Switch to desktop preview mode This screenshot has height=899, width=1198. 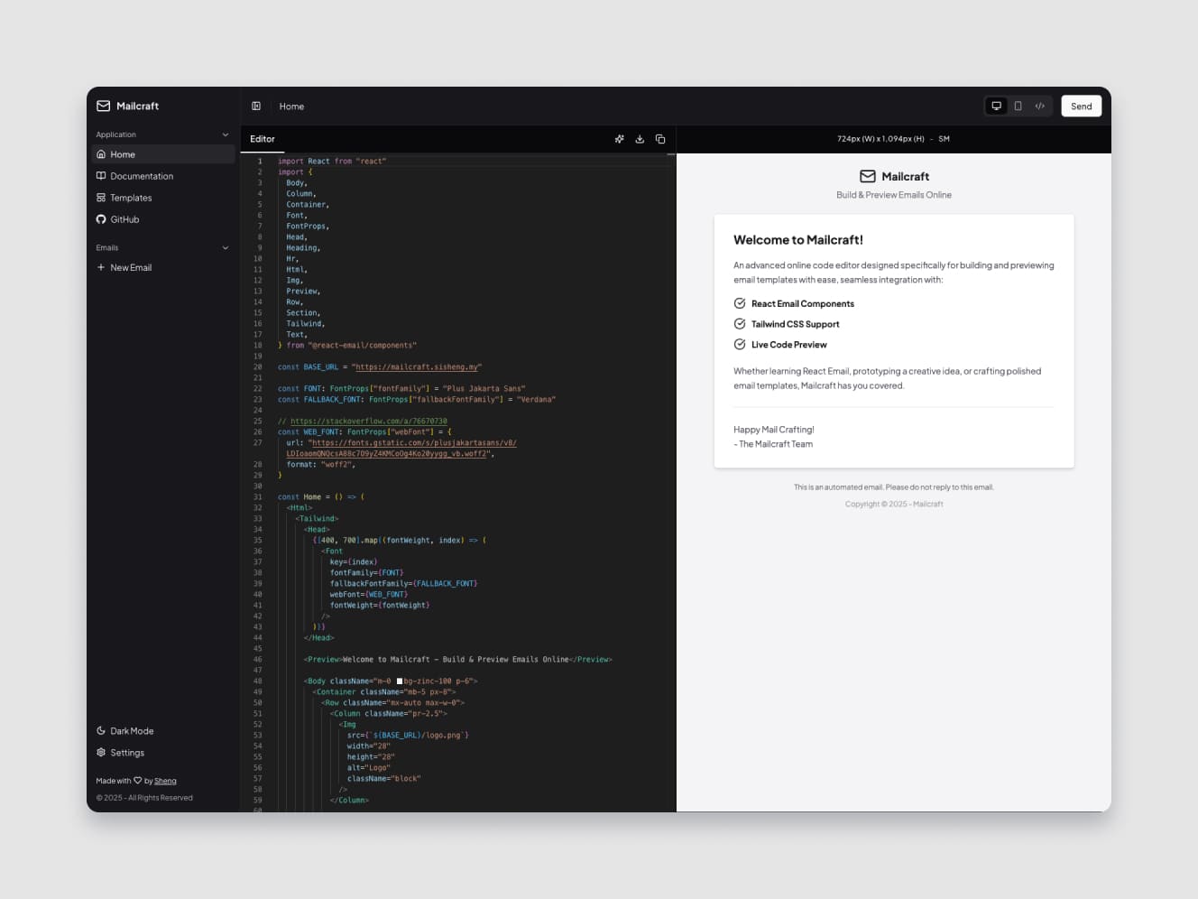tap(997, 107)
